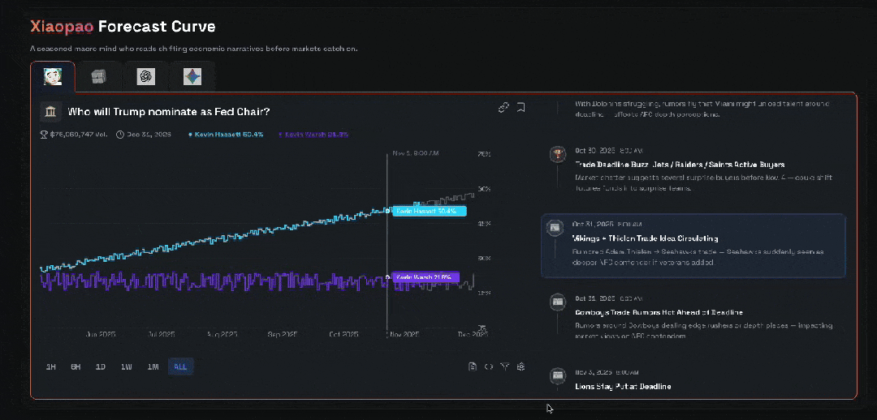Open the document icon below chart
This screenshot has height=420, width=877.
[473, 366]
